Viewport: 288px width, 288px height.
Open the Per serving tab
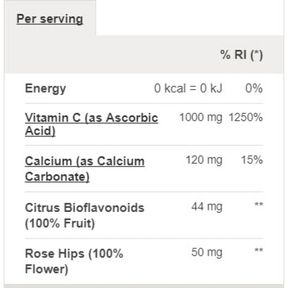point(49,19)
